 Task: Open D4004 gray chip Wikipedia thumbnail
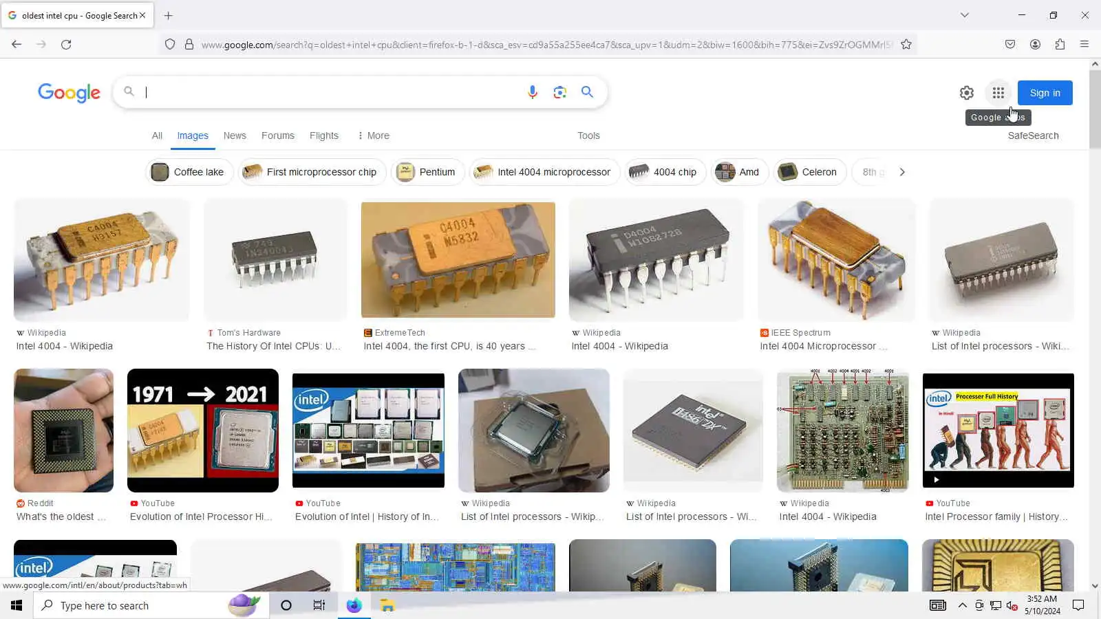tap(656, 260)
